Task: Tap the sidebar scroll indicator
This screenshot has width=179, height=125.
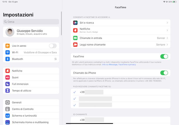Action: coord(61,23)
